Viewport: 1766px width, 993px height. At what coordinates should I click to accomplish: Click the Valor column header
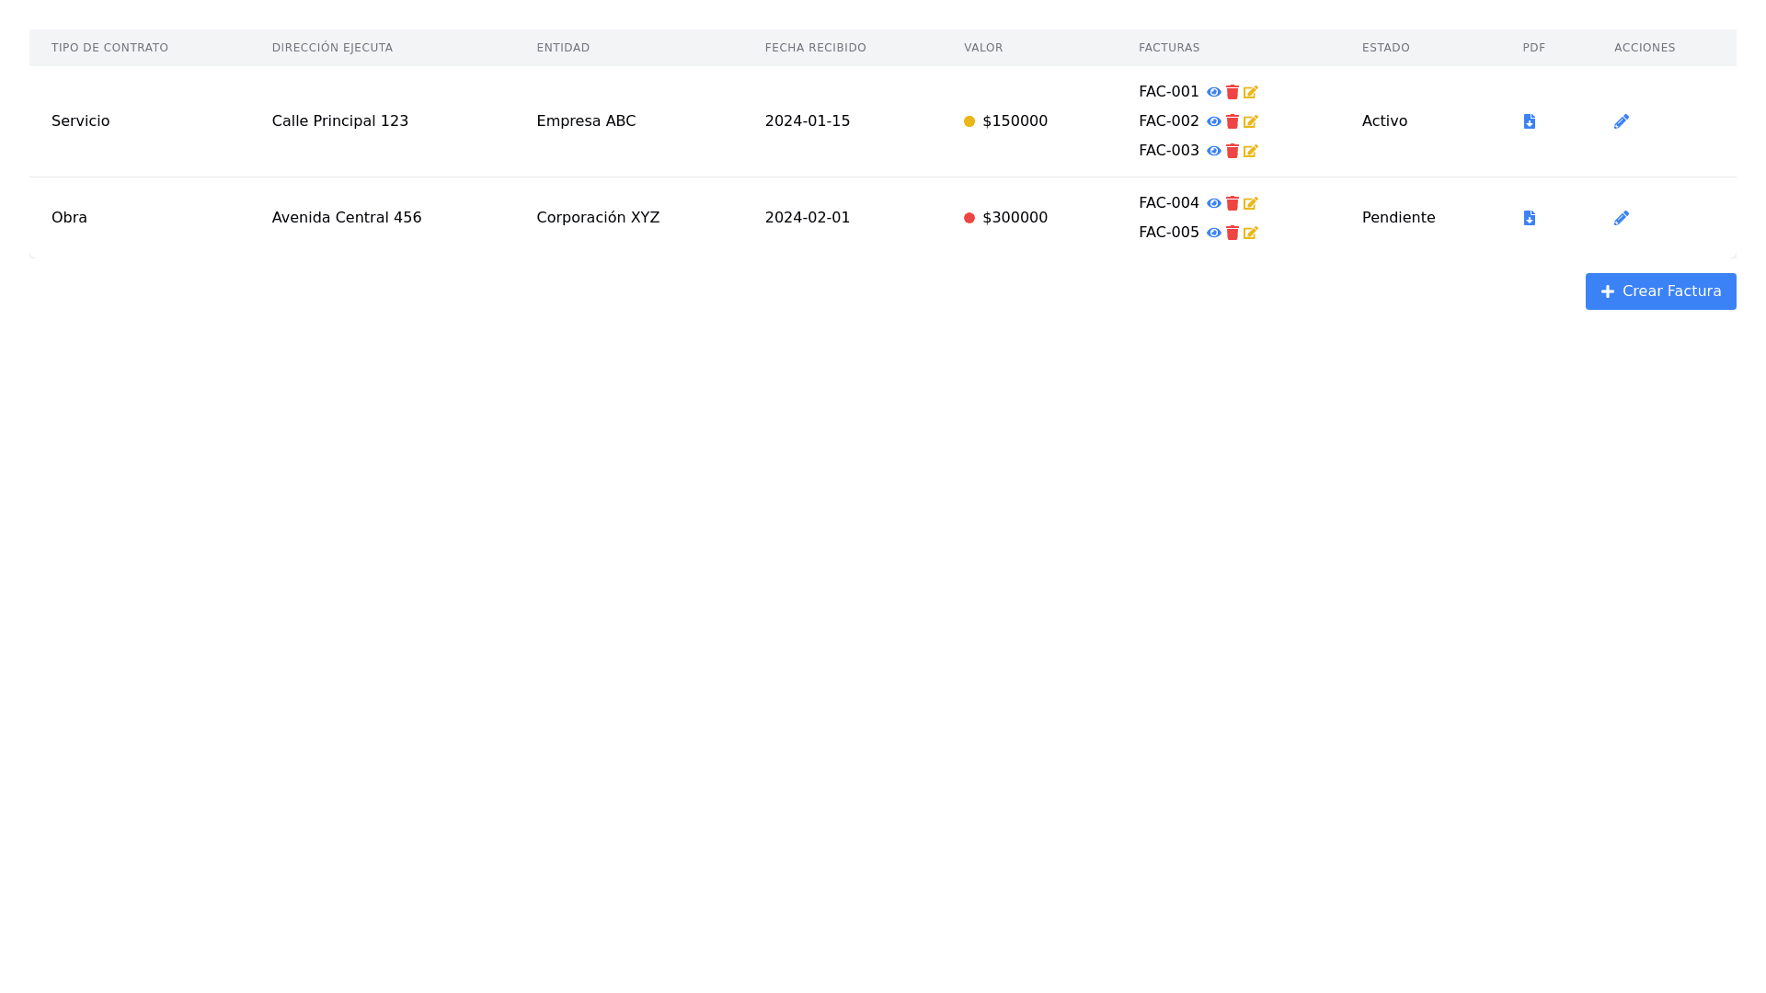pyautogui.click(x=983, y=48)
